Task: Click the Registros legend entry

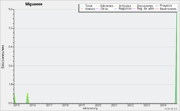Action: click(x=123, y=9)
